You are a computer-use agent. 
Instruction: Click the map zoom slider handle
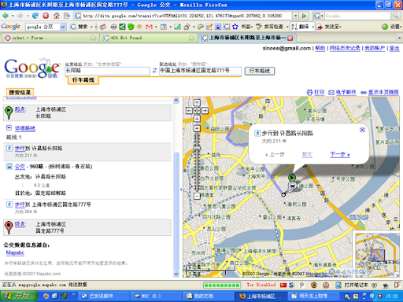pos(197,148)
